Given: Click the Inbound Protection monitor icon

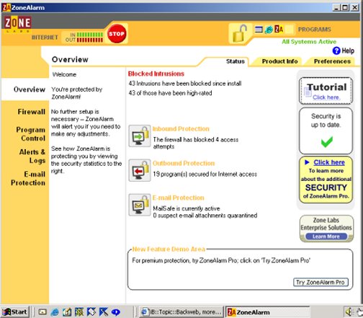Looking at the screenshot, I should pyautogui.click(x=140, y=136).
